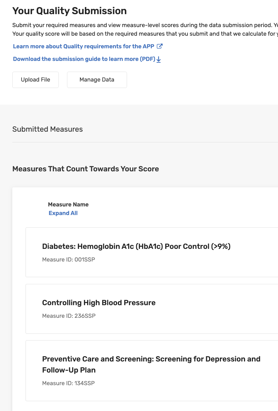
Task: Click the Measure Name column header
Action: [68, 205]
